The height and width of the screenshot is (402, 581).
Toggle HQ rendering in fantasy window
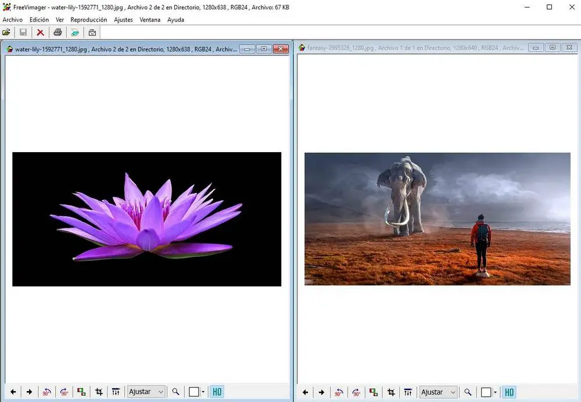(510, 392)
